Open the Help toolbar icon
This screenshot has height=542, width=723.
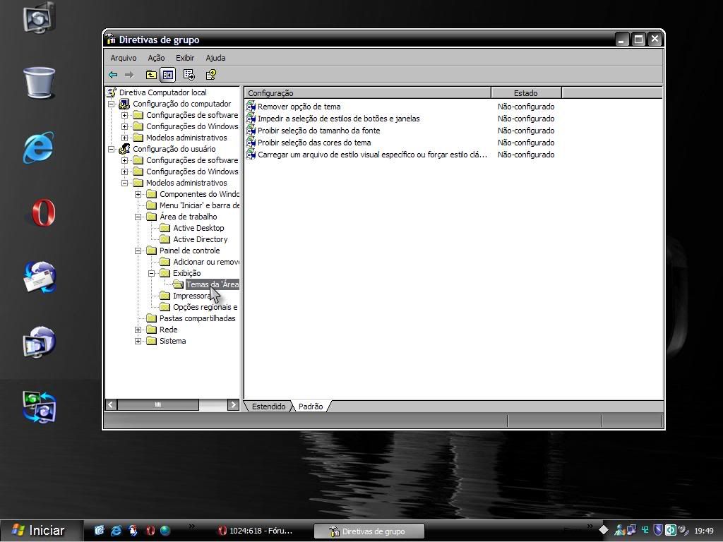pyautogui.click(x=210, y=75)
